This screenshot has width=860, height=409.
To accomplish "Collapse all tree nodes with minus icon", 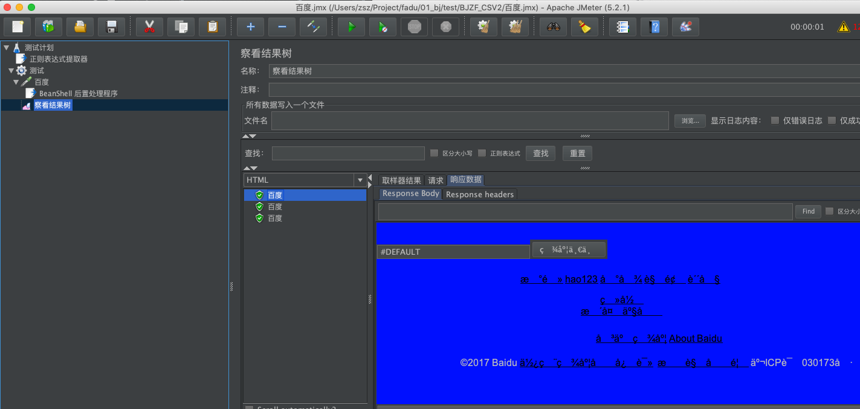I will (282, 27).
